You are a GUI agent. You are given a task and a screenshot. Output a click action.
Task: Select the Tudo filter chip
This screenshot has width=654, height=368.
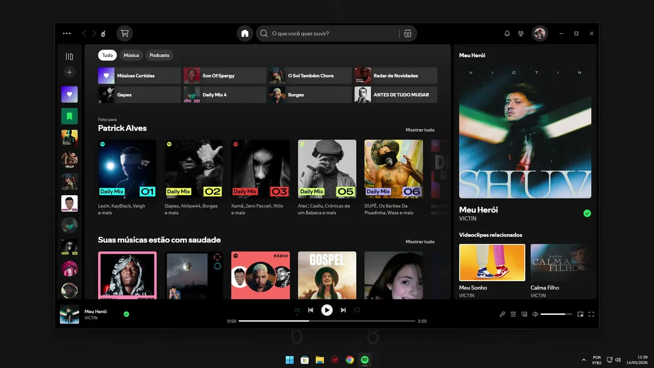pyautogui.click(x=107, y=55)
